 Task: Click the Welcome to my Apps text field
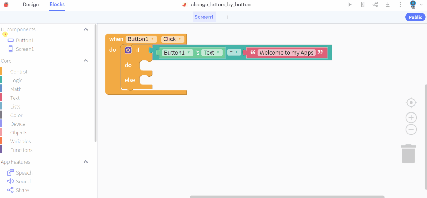tap(286, 53)
